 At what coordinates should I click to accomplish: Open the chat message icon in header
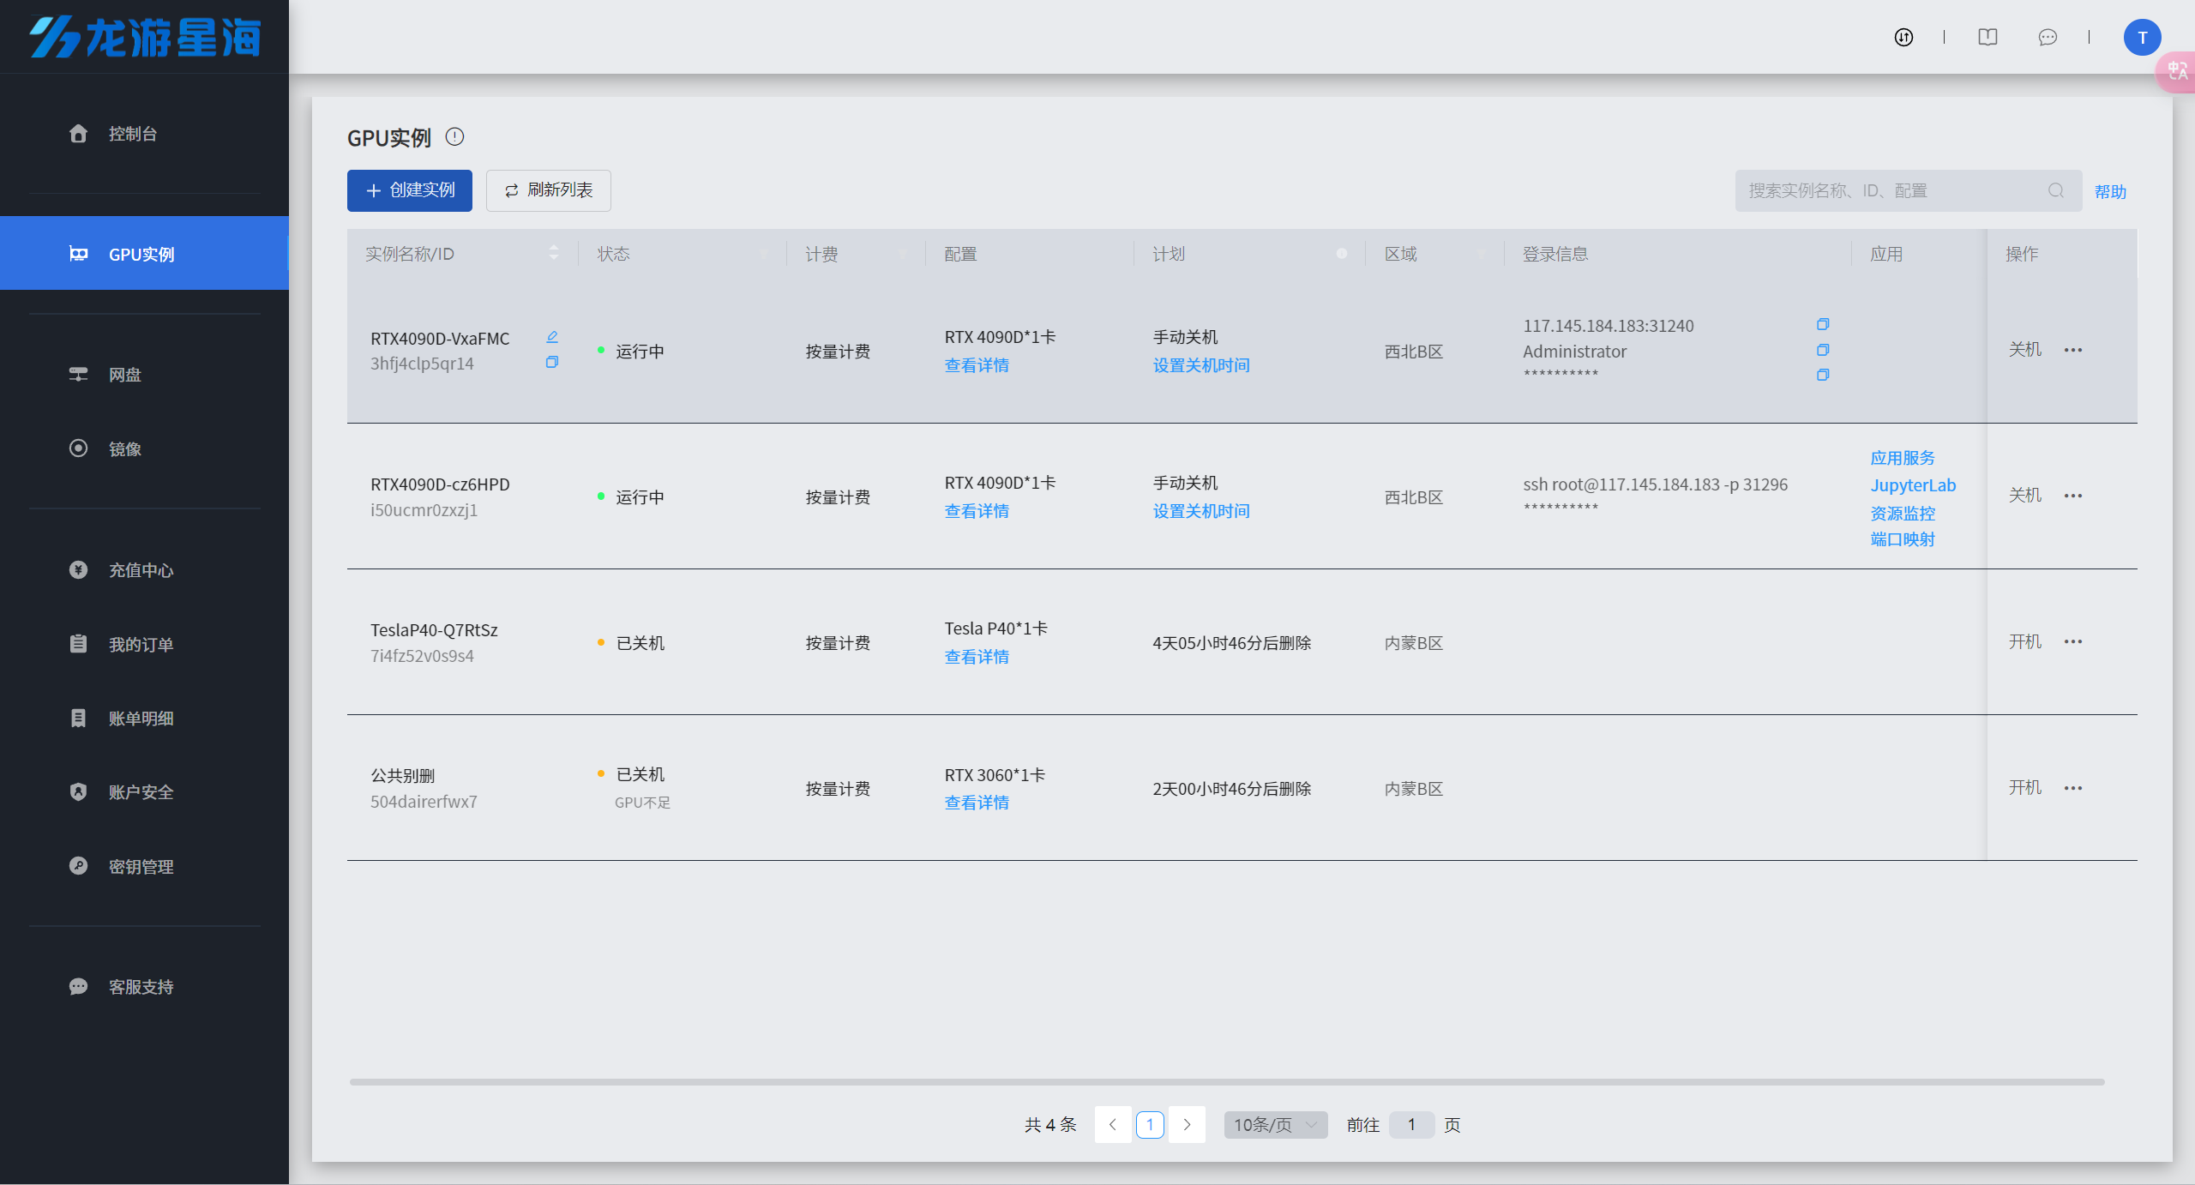2048,37
